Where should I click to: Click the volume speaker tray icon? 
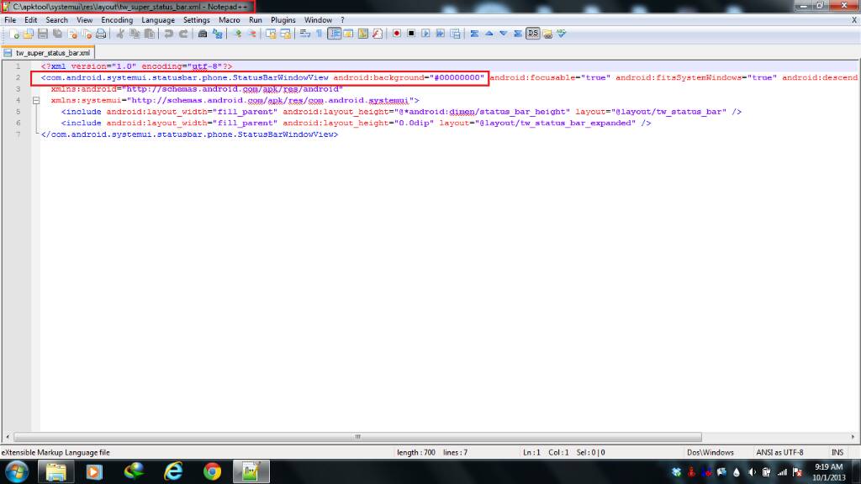pyautogui.click(x=752, y=472)
